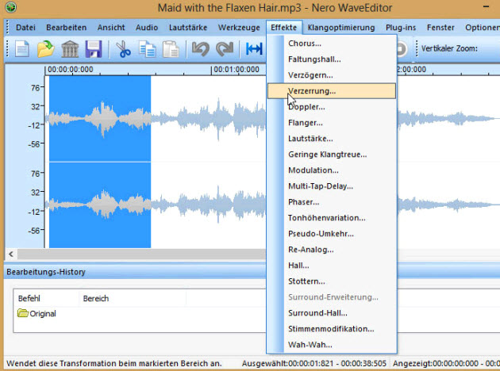The width and height of the screenshot is (500, 371).
Task: Open the Bearbeiten menu
Action: [x=67, y=28]
